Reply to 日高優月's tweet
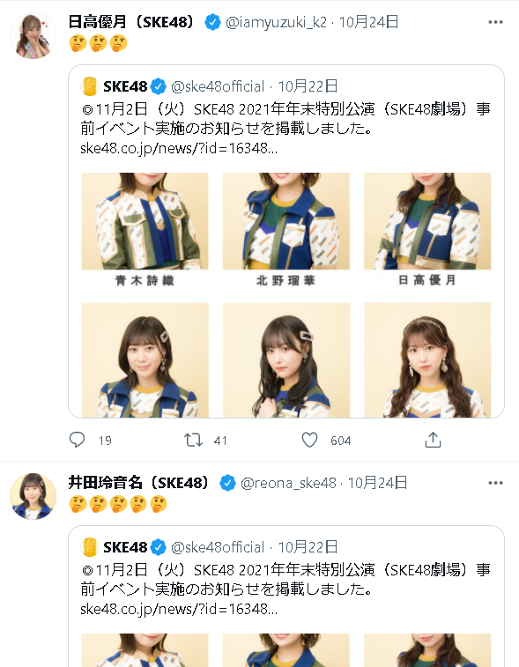Screen dimensions: 519x667 [x=77, y=440]
